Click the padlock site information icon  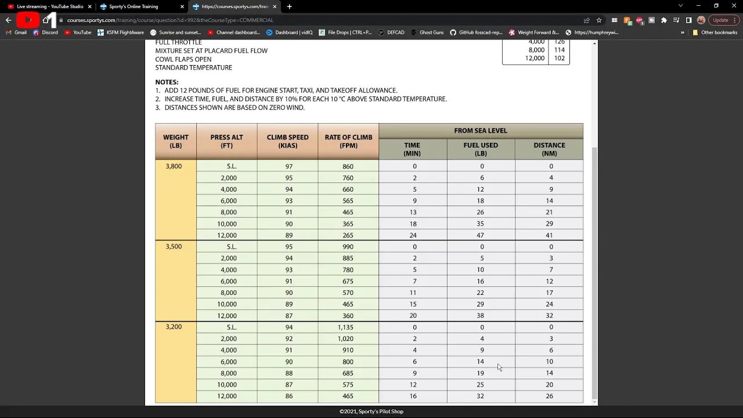pos(60,20)
